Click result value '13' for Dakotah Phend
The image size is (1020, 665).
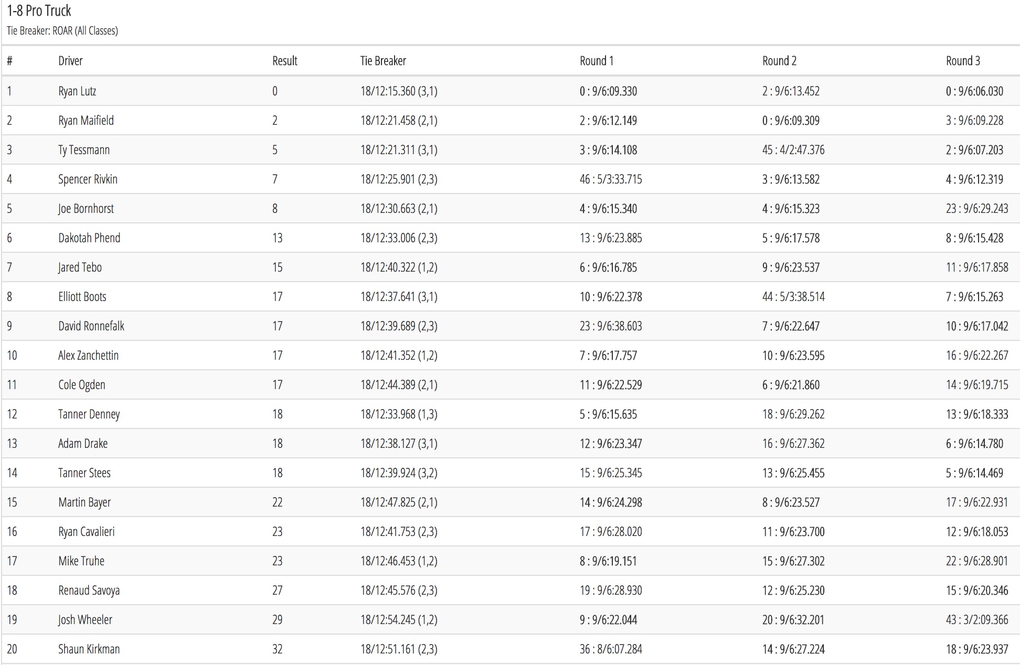(x=278, y=238)
